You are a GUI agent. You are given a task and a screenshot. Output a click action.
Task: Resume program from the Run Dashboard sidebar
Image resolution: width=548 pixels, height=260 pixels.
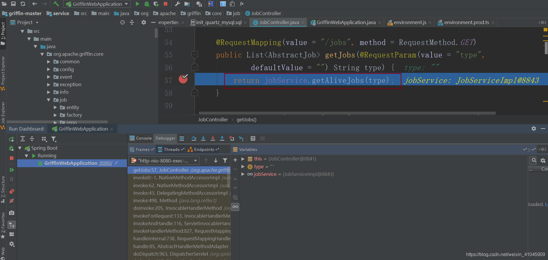click(12, 170)
